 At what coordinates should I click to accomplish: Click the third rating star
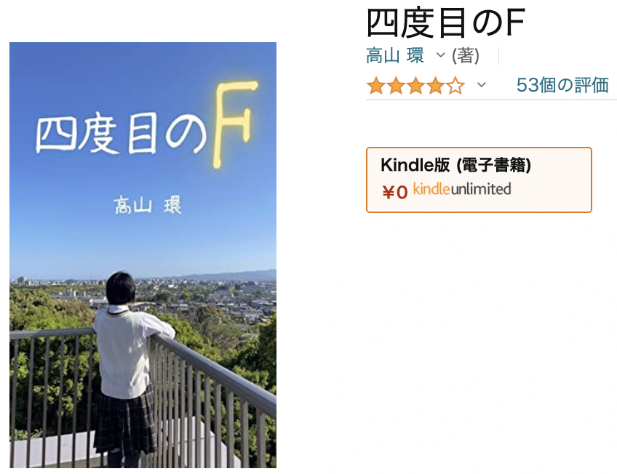415,85
